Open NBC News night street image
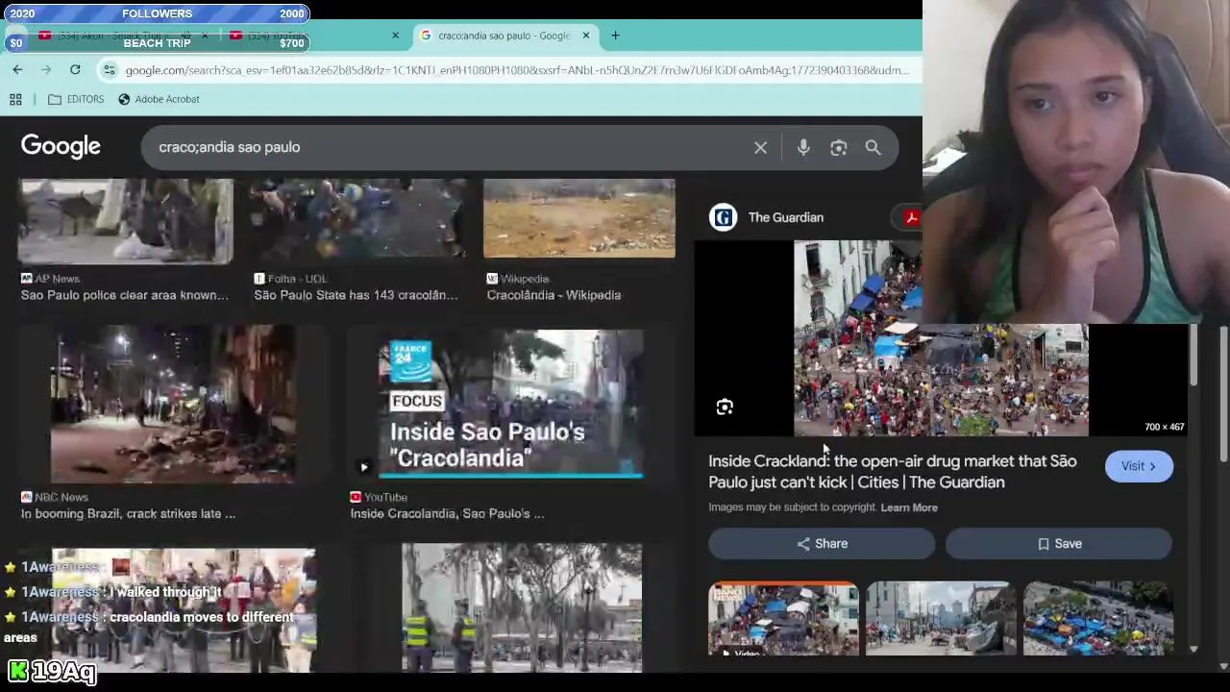Viewport: 1230px width, 692px height. (x=173, y=404)
